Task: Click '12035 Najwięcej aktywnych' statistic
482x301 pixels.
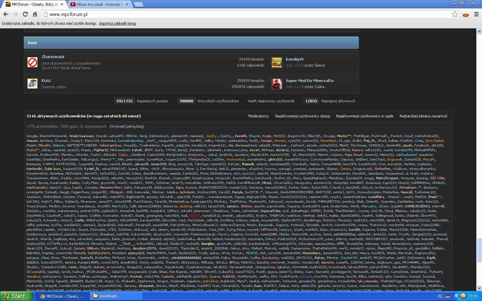Action: [329, 101]
